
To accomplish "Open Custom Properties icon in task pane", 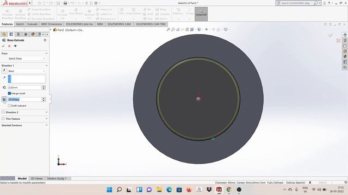I will 345,62.
